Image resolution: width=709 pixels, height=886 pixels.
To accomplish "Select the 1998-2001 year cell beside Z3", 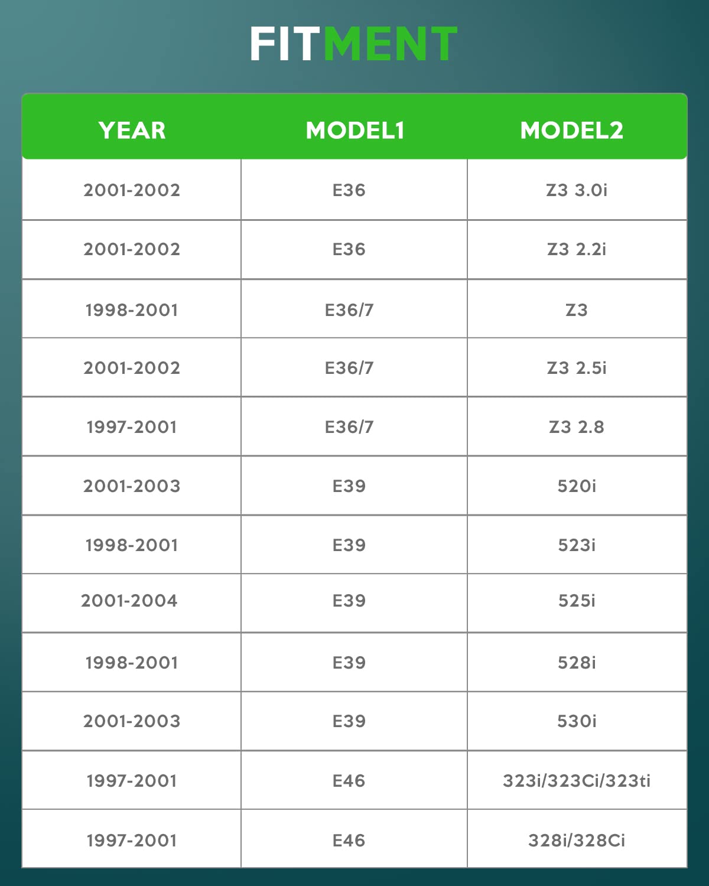I will coord(132,310).
